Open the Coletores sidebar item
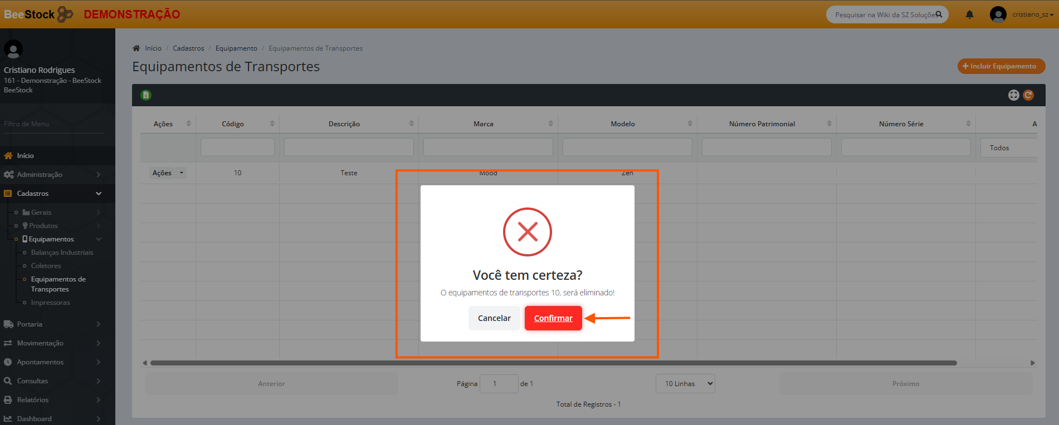 (x=46, y=266)
